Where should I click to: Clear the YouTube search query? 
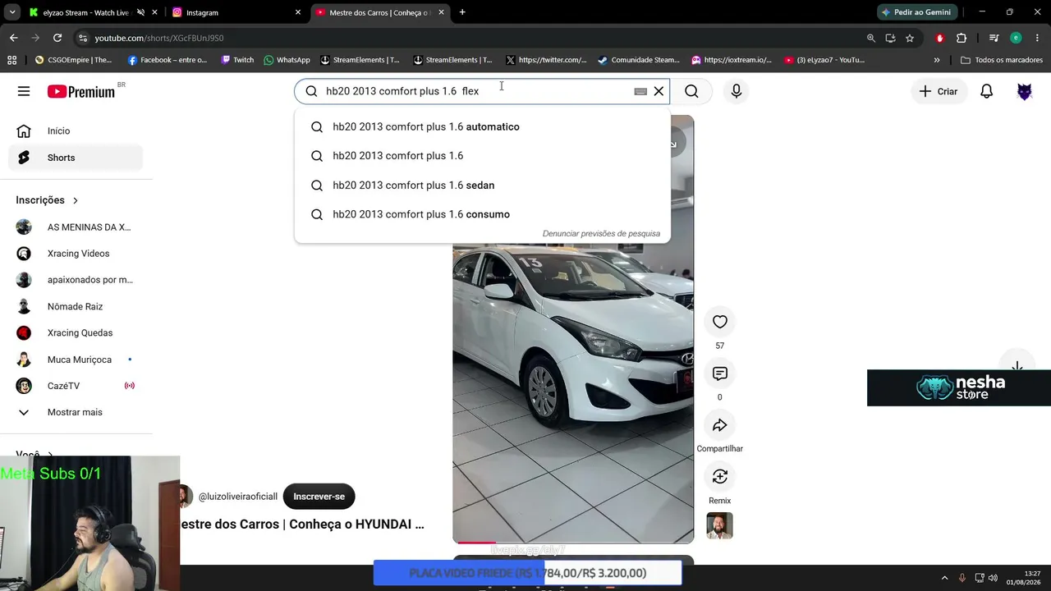pyautogui.click(x=659, y=91)
